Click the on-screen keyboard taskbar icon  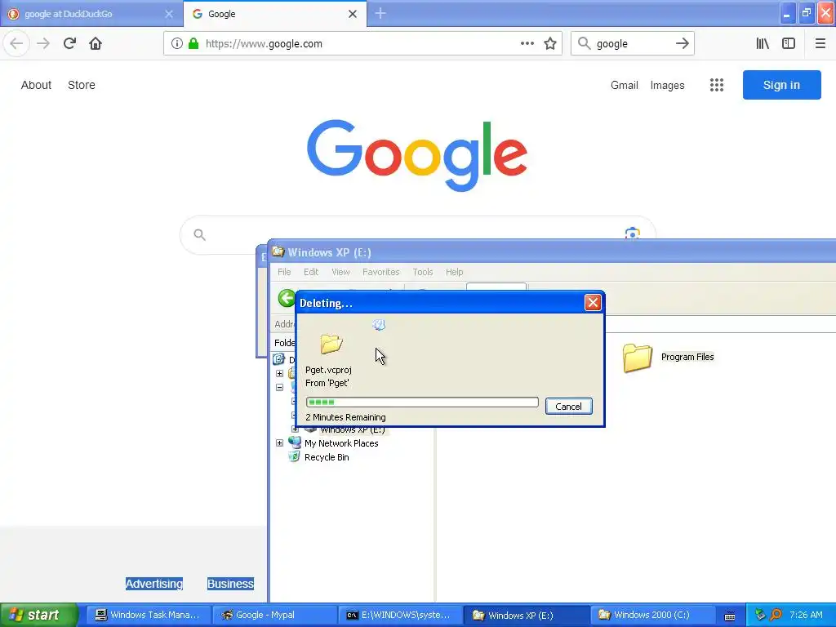[x=730, y=616]
